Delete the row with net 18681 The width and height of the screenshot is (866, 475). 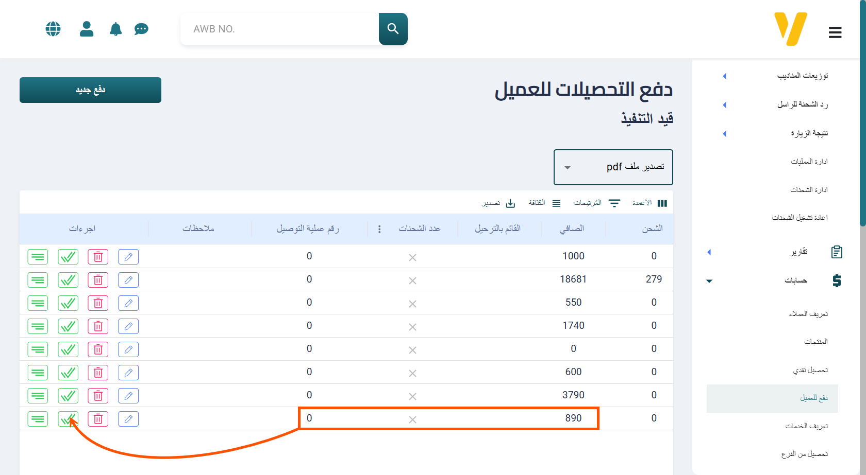pyautogui.click(x=98, y=280)
